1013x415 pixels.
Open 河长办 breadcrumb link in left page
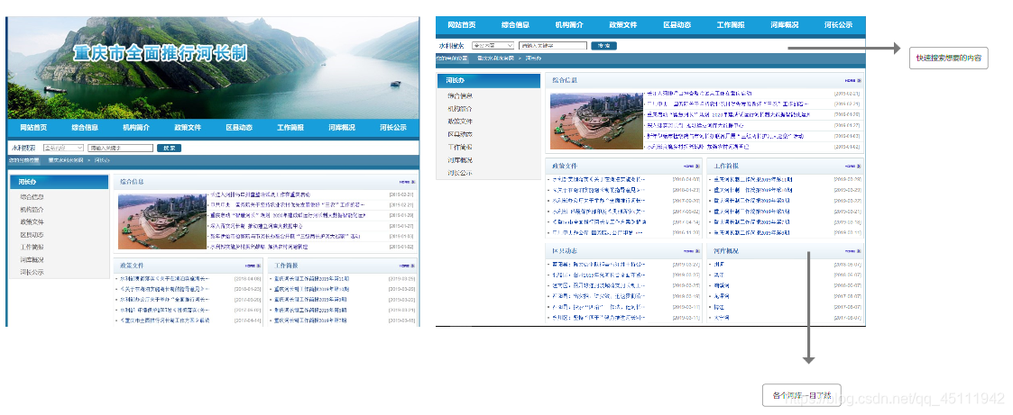pyautogui.click(x=102, y=160)
